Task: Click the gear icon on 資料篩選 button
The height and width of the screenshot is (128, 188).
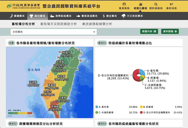Action: pos(176,31)
